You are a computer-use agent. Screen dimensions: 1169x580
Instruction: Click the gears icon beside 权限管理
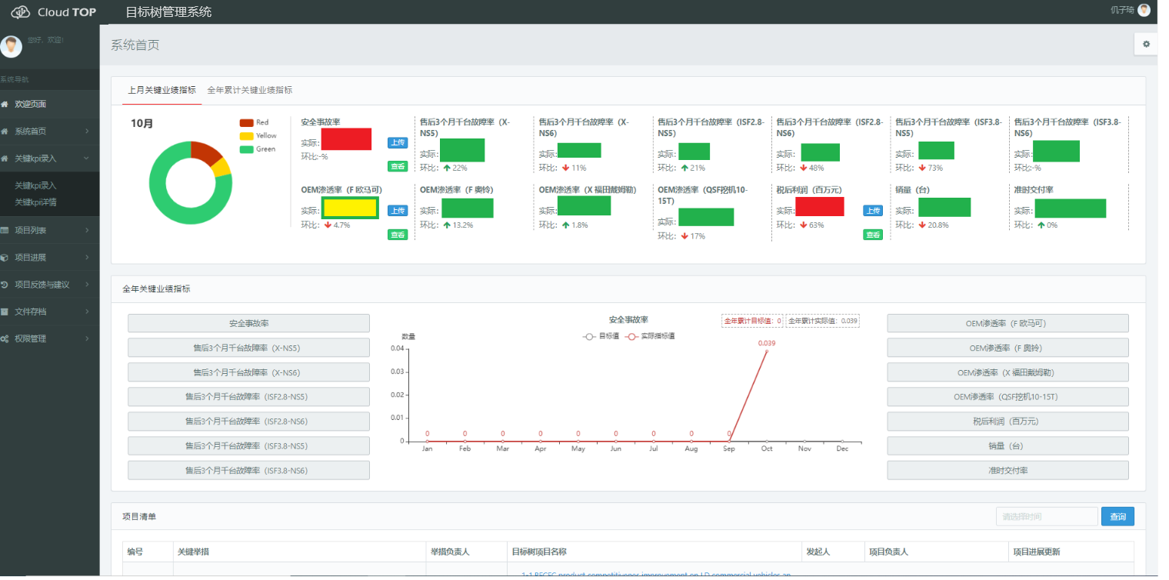point(5,338)
